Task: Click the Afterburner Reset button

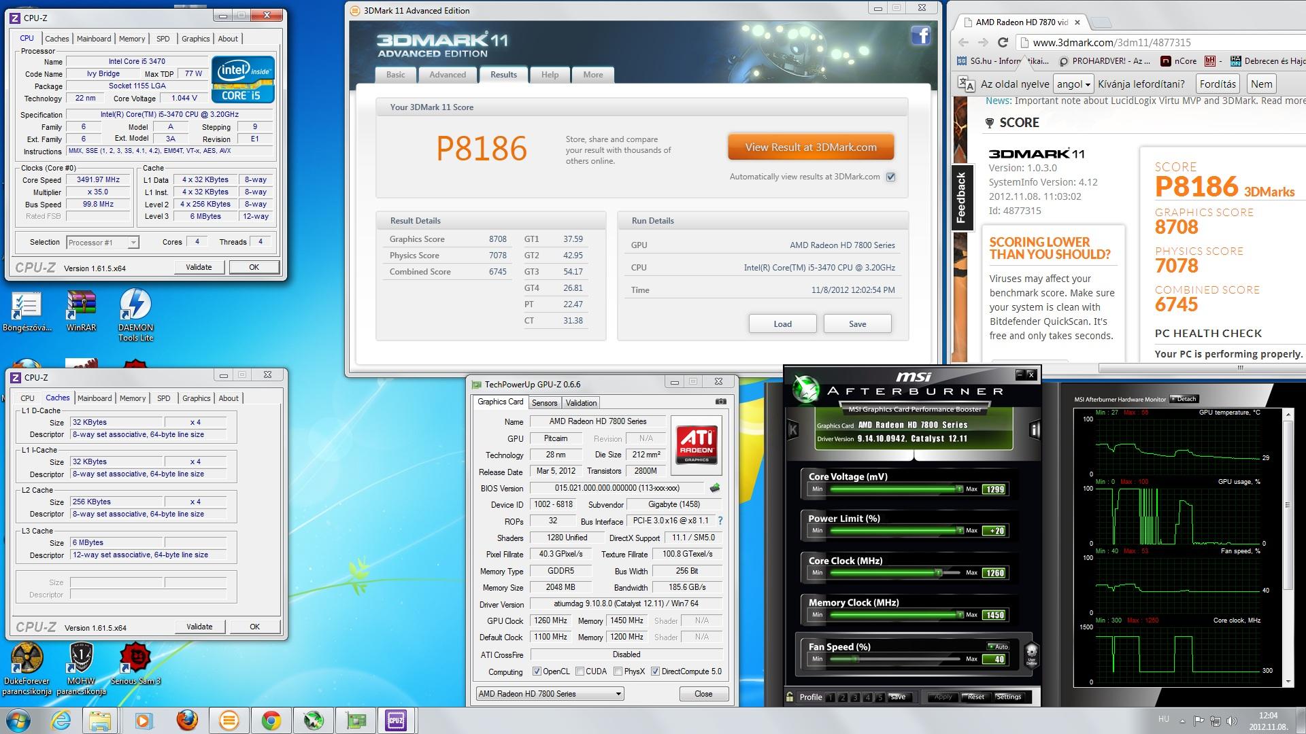Action: (x=976, y=697)
